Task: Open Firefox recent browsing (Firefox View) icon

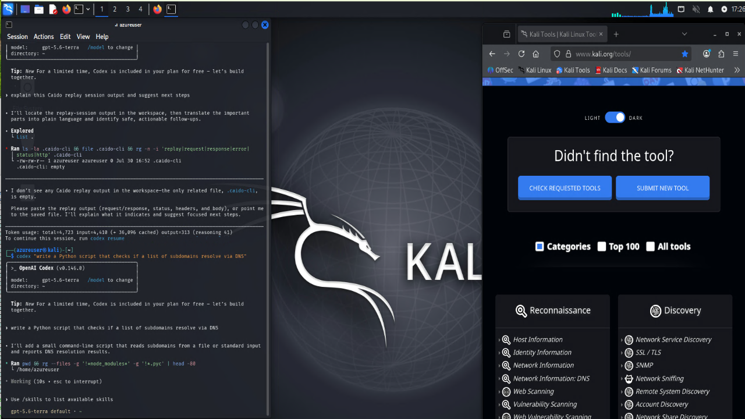Action: pyautogui.click(x=506, y=34)
